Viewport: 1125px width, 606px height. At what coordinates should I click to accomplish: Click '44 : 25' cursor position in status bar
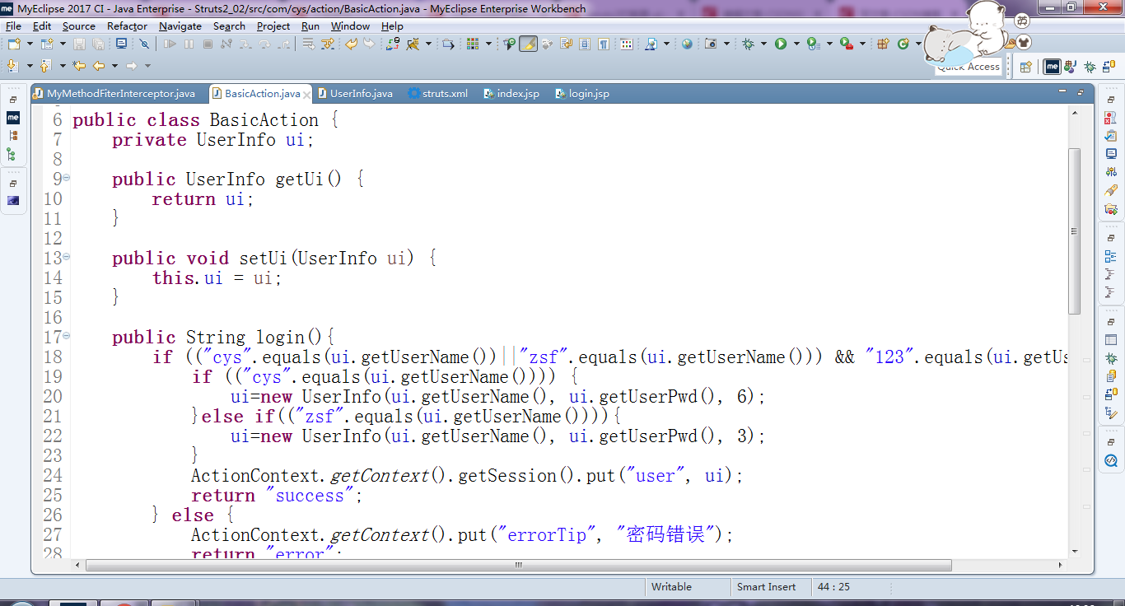coord(833,587)
